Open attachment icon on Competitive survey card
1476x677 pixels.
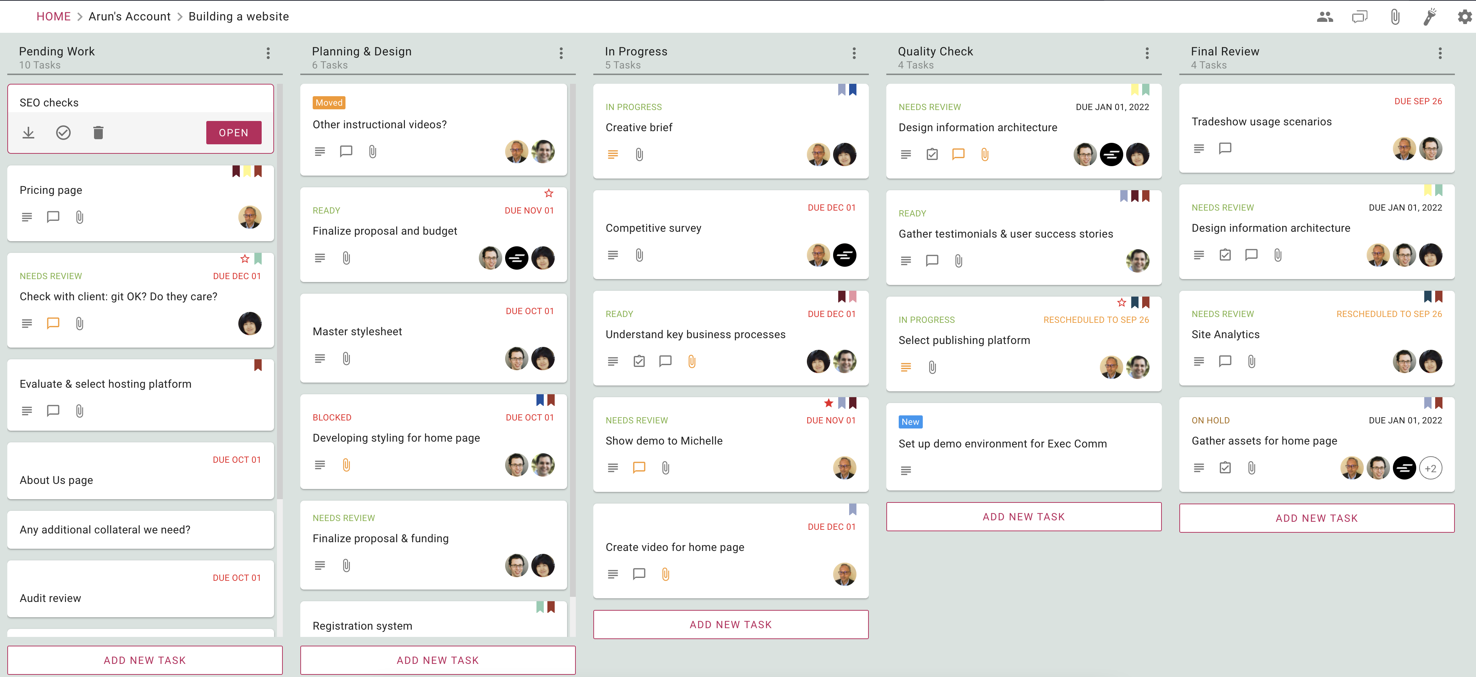tap(640, 255)
